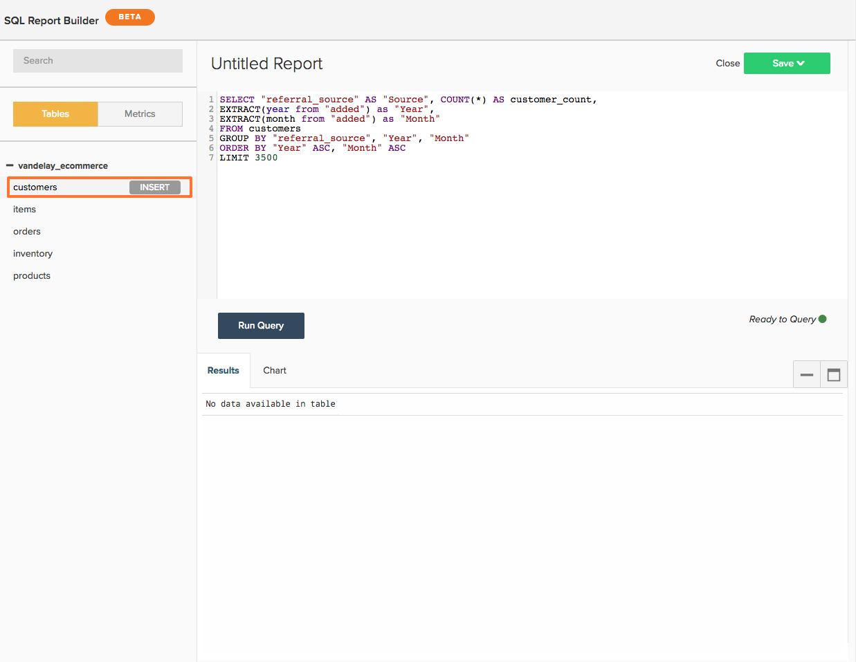Select the Results tab
Viewport: 856px width, 662px height.
pyautogui.click(x=224, y=371)
